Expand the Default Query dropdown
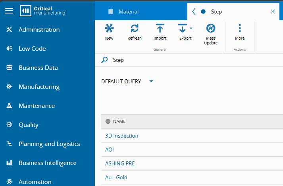 pos(151,81)
